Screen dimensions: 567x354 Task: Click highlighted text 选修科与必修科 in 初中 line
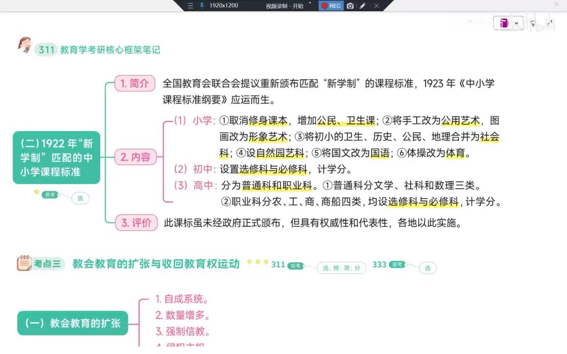(273, 170)
